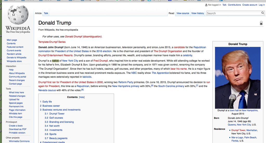The width and height of the screenshot is (266, 143).
Task: Open Mar-a-Lago link in infobox
Action: [x=237, y=138]
